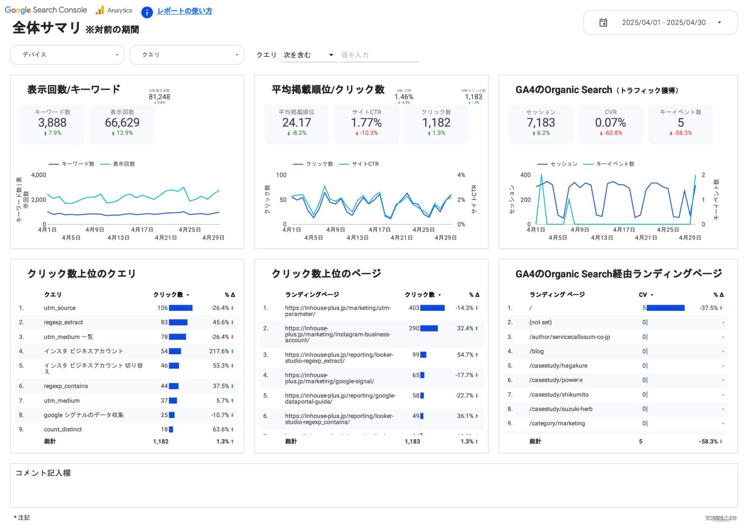Click the sort arrow in landing page クリック数 header
Image resolution: width=748 pixels, height=528 pixels.
click(439, 295)
